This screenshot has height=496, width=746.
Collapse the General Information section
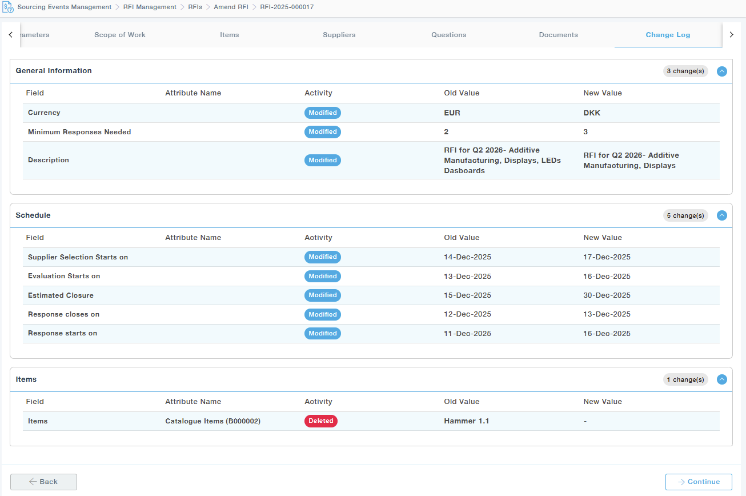722,71
